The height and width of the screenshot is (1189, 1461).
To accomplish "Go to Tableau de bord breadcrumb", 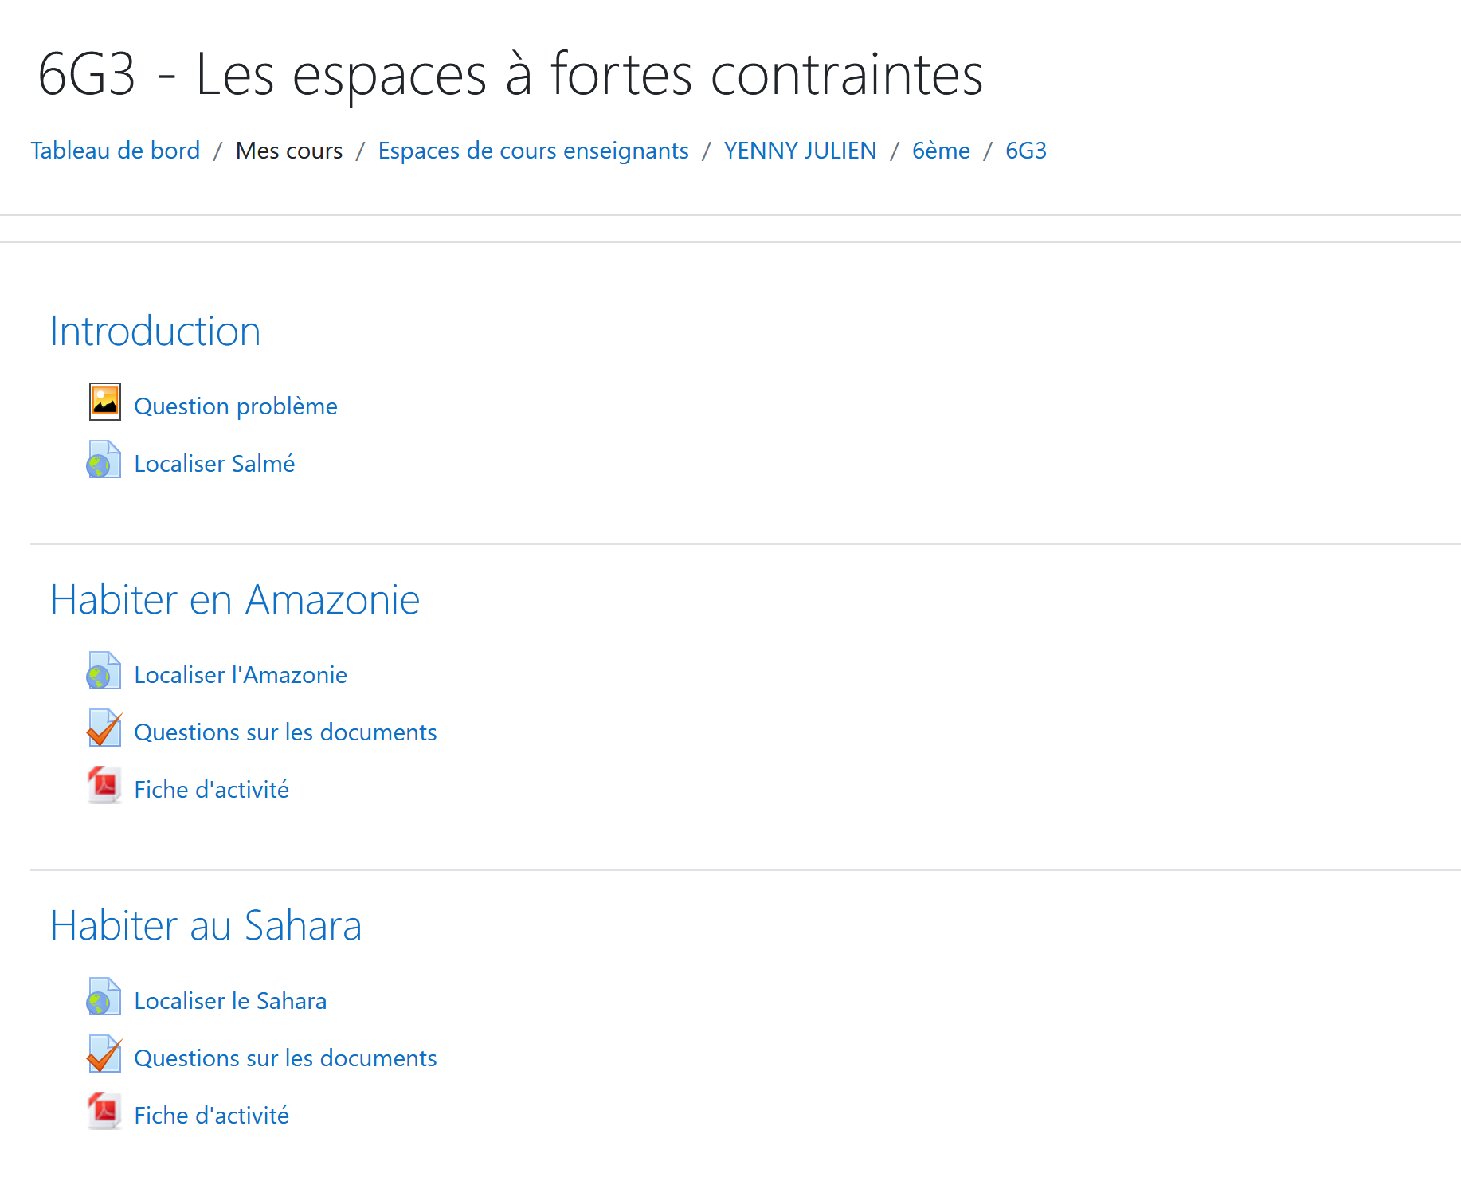I will coord(116,151).
